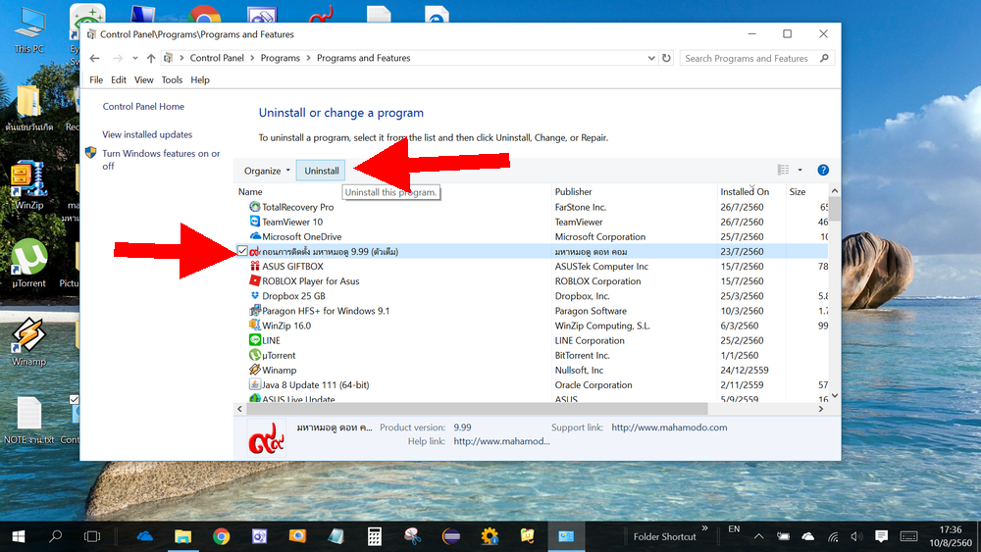Click ROBLOX Corporation publisher text
This screenshot has width=981, height=552.
(x=597, y=281)
